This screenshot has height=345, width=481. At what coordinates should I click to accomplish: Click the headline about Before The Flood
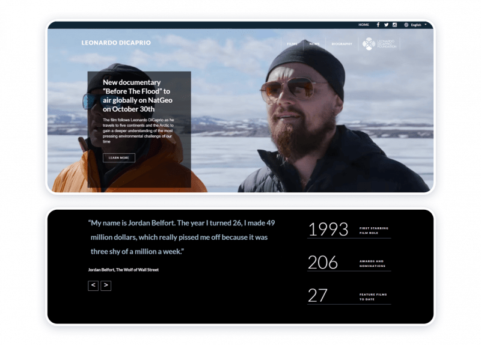[138, 96]
